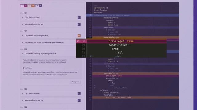197x110 pixels.
Task: Click the lower 'privileged: true' code on line 94
Action: pyautogui.click(x=114, y=76)
